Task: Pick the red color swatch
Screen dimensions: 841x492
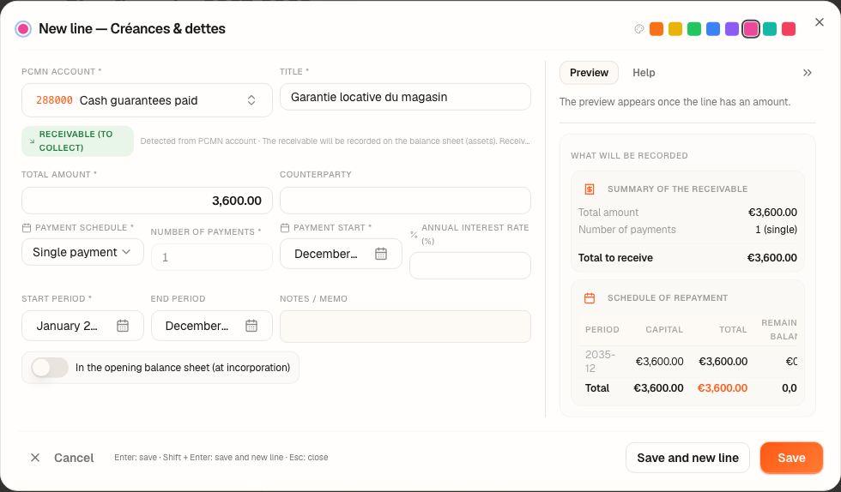Action: point(789,29)
